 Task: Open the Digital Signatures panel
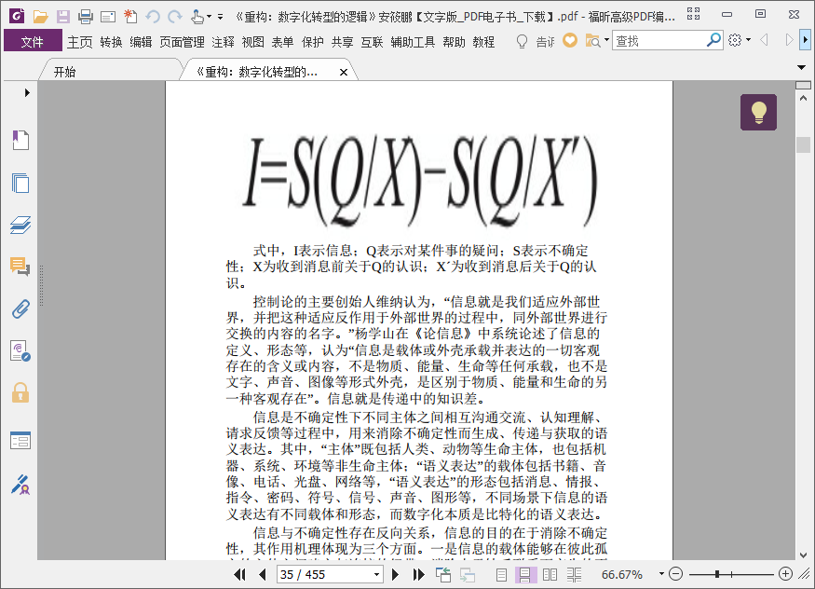[20, 351]
